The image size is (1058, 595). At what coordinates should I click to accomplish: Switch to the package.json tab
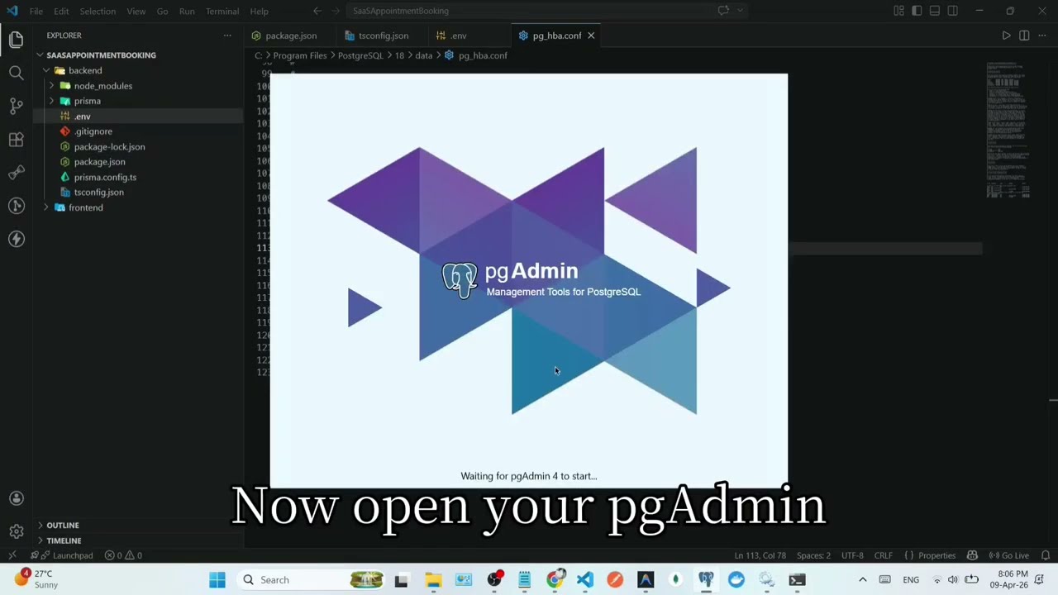coord(290,36)
